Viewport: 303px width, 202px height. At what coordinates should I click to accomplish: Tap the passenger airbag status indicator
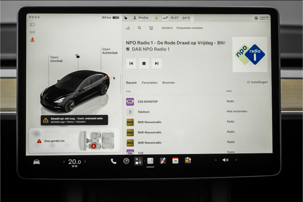(x=261, y=18)
